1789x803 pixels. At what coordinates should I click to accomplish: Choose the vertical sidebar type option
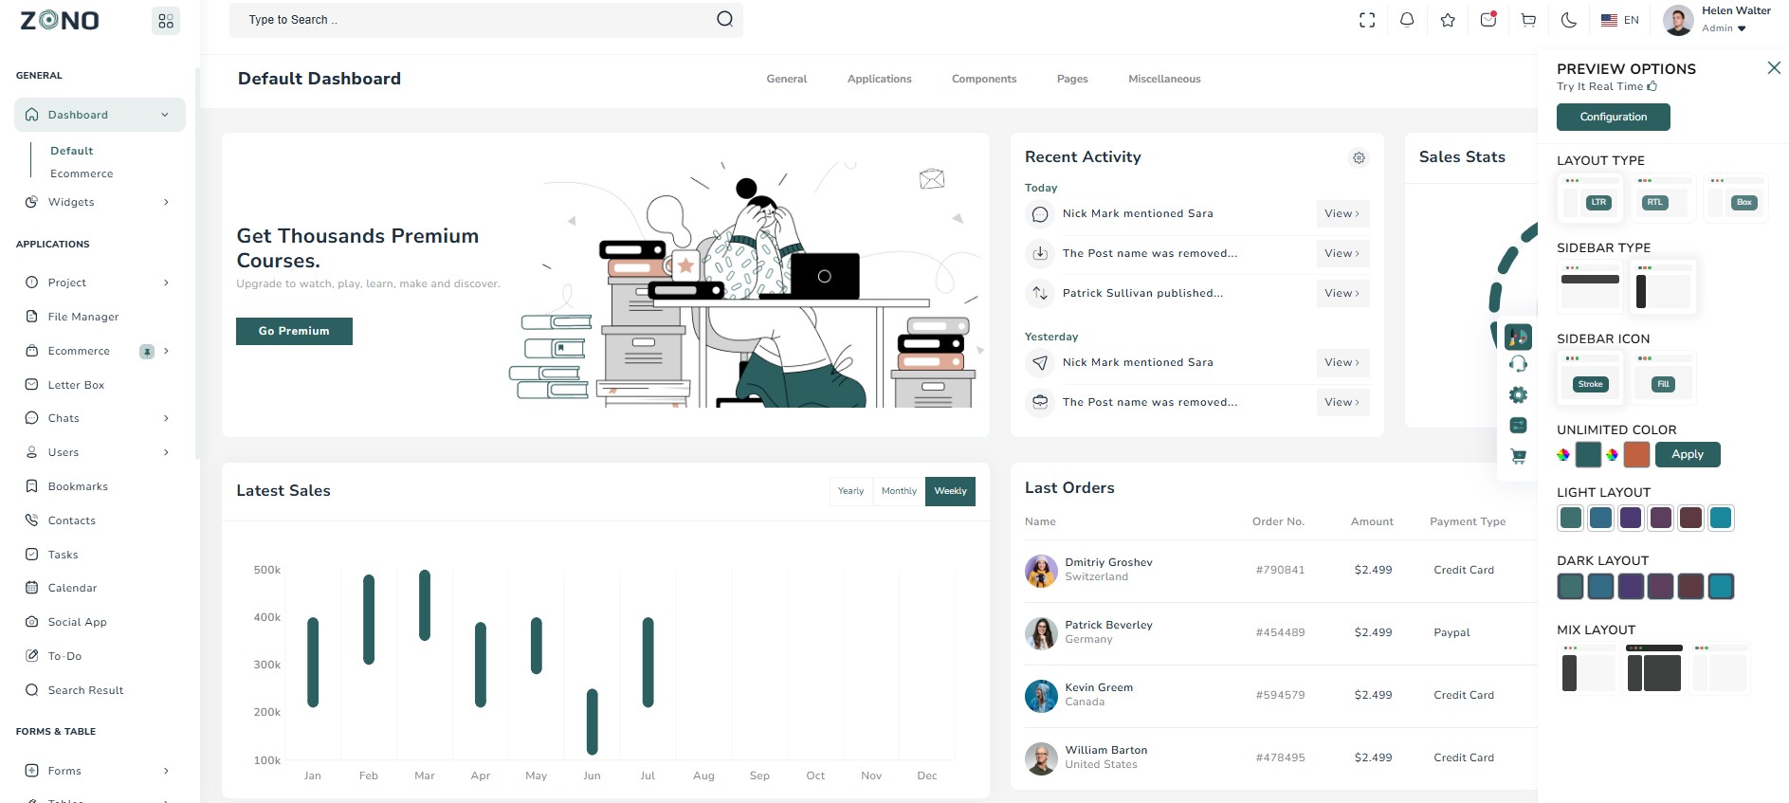point(1664,286)
